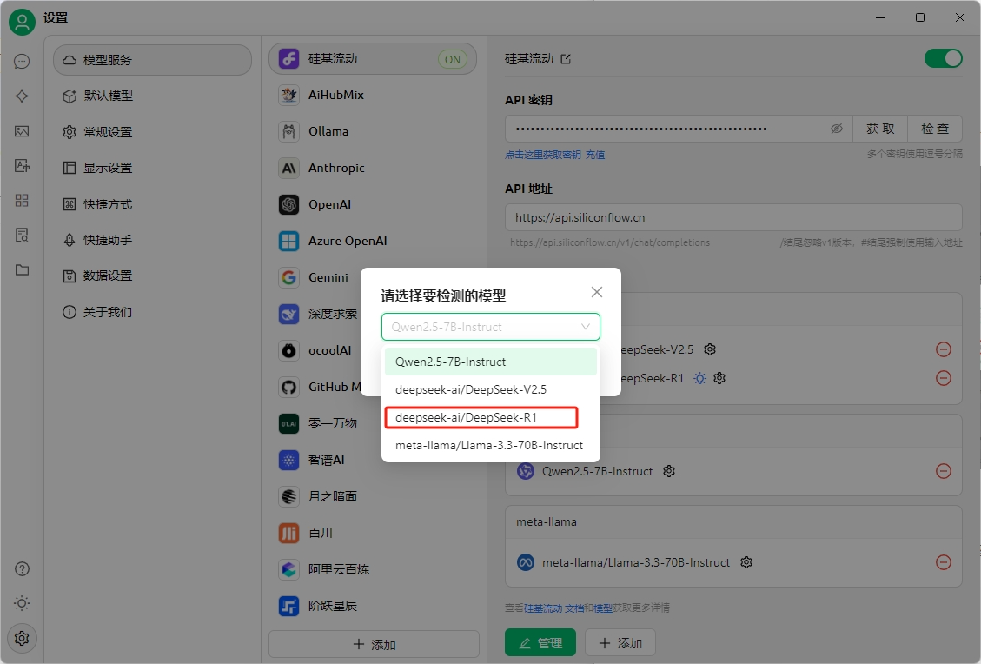Select the Anthropic provider
981x664 pixels.
point(373,168)
